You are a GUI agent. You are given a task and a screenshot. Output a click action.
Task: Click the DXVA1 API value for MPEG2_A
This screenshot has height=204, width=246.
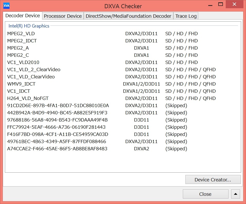coord(141,48)
